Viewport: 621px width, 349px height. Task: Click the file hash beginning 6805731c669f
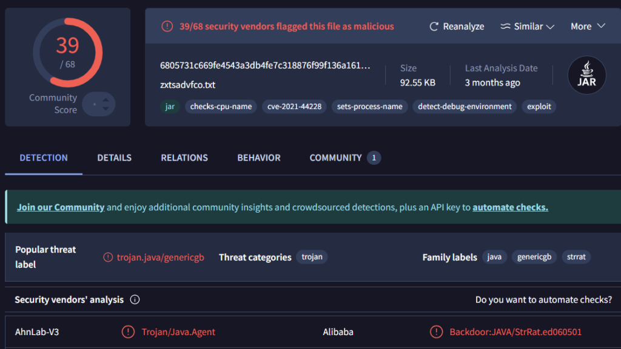click(265, 65)
